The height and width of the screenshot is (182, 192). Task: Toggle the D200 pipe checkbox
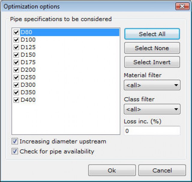pyautogui.click(x=16, y=70)
